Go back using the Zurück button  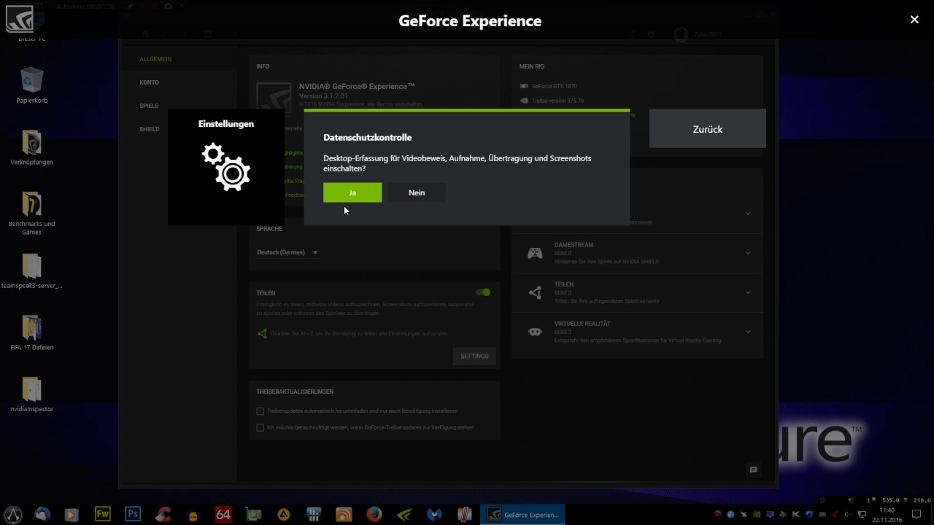pyautogui.click(x=707, y=129)
